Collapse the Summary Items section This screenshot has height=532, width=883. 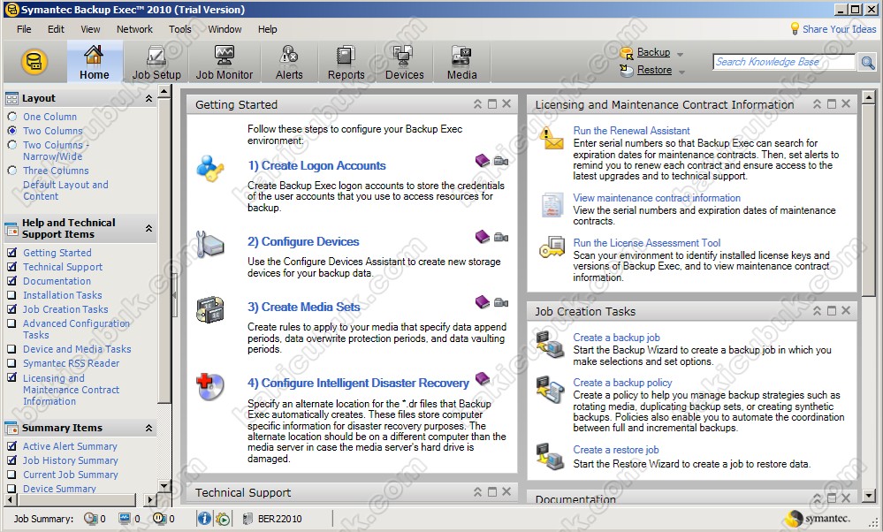pos(148,428)
